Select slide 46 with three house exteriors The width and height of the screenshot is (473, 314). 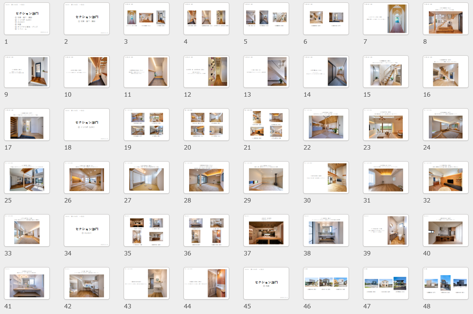coord(326,284)
